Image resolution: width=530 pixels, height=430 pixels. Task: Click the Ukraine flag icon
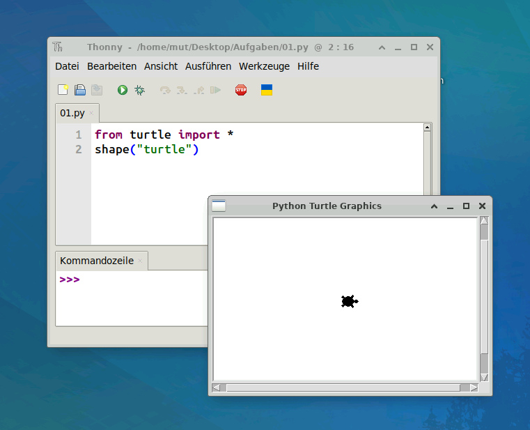266,90
